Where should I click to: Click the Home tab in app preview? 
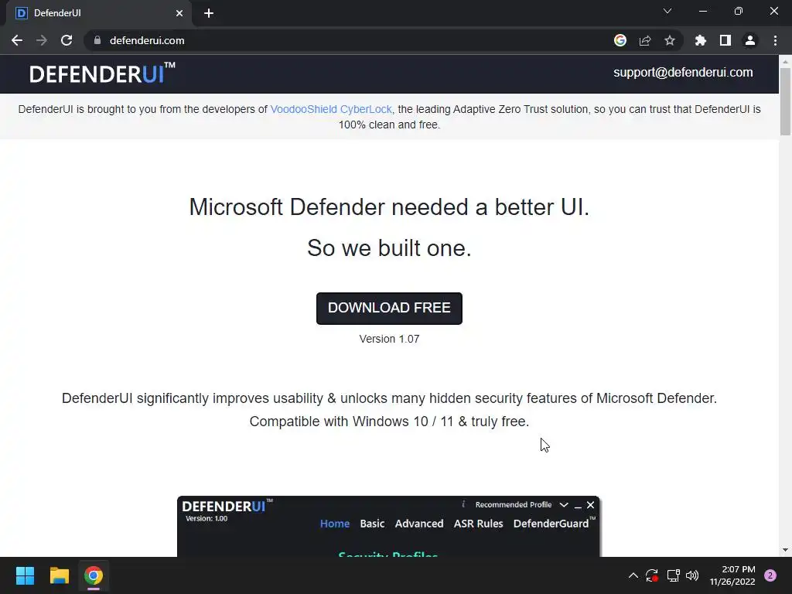[335, 524]
